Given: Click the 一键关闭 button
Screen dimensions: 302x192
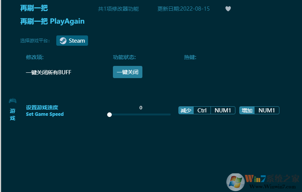Looking at the screenshot, I should [x=127, y=72].
